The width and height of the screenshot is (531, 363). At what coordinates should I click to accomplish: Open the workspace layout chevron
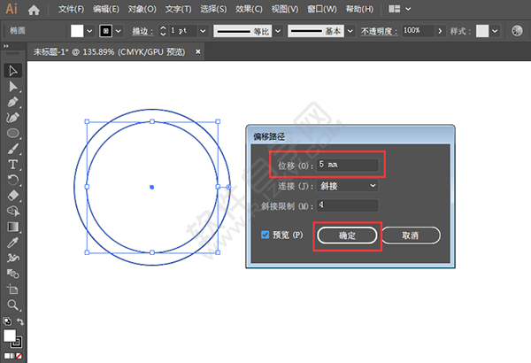[x=408, y=9]
